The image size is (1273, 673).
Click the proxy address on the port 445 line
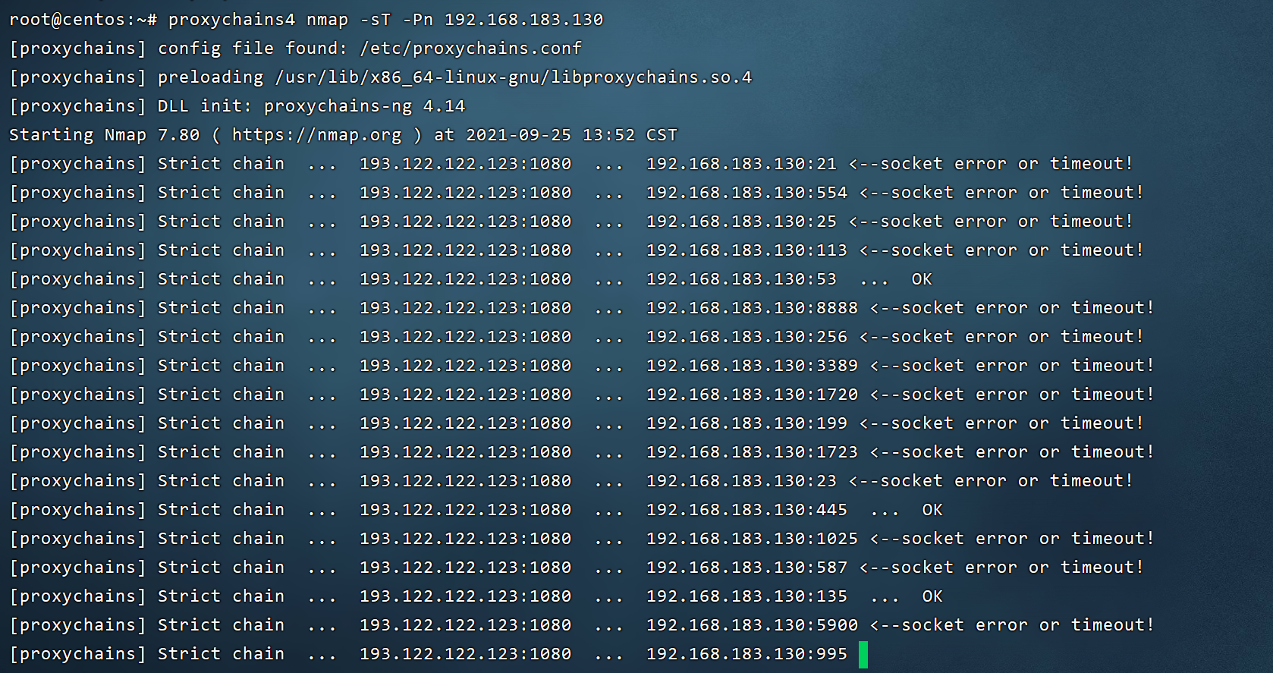pyautogui.click(x=465, y=510)
